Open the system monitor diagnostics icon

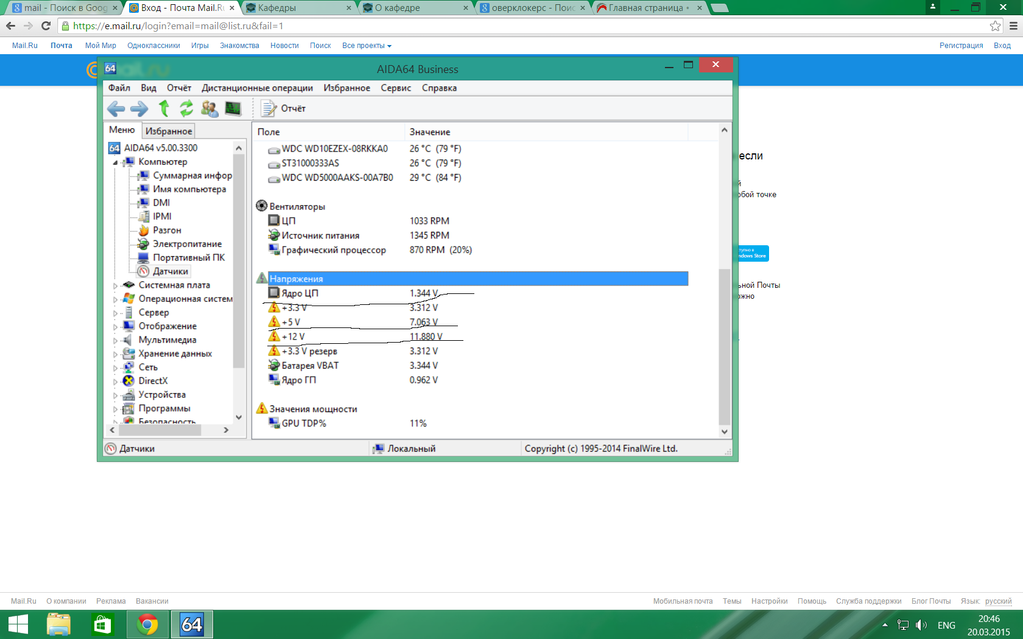point(233,108)
